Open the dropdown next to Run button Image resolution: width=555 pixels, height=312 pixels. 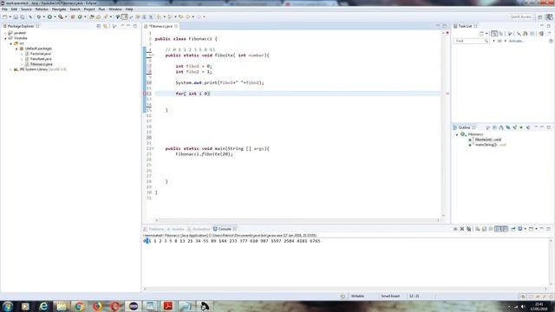[x=55, y=16]
